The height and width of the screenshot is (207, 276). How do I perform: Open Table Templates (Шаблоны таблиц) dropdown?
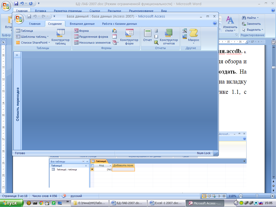click(32, 37)
